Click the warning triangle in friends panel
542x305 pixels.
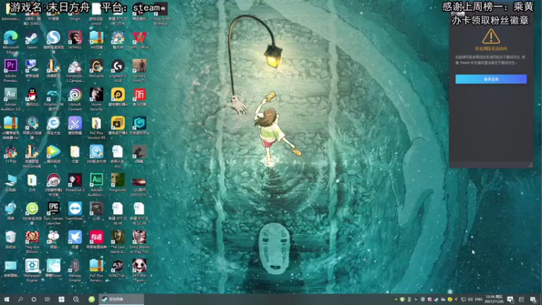[x=491, y=37]
